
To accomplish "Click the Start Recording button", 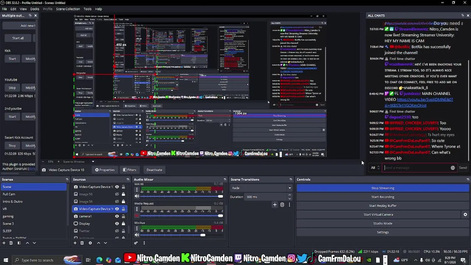I will coord(383,197).
